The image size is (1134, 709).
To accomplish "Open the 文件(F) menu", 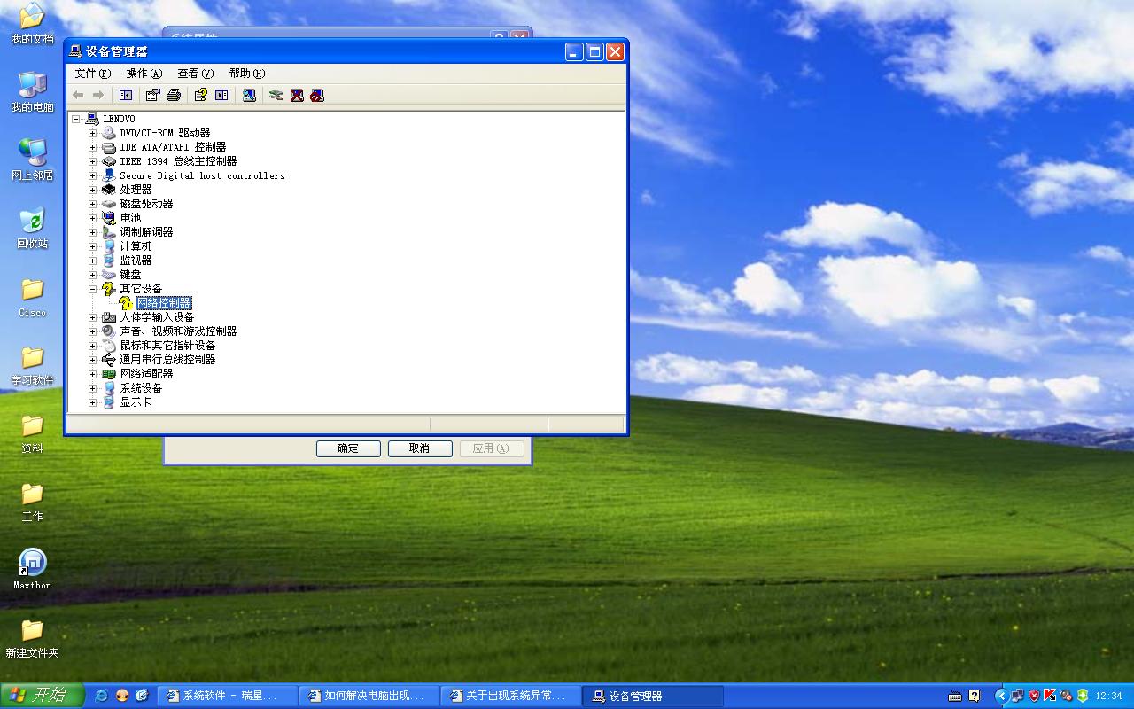I will click(92, 74).
